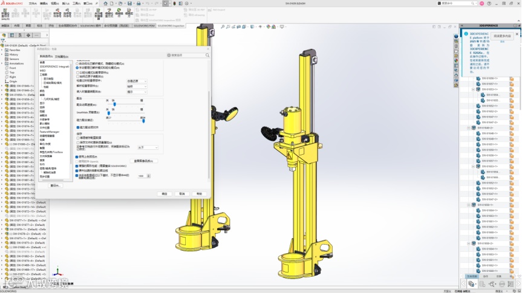This screenshot has height=293, width=522.
Task: Activate the Select arrow tool
Action: pos(166,4)
